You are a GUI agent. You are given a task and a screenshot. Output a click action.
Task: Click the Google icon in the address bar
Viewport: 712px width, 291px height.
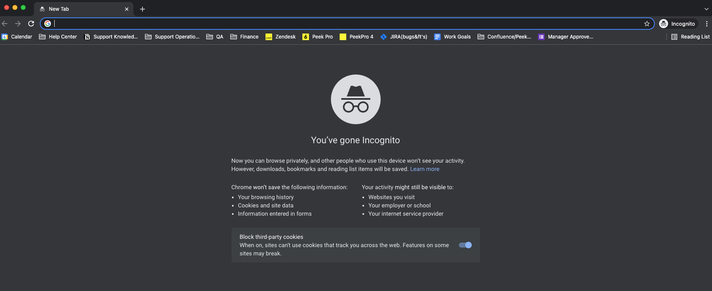pos(48,24)
